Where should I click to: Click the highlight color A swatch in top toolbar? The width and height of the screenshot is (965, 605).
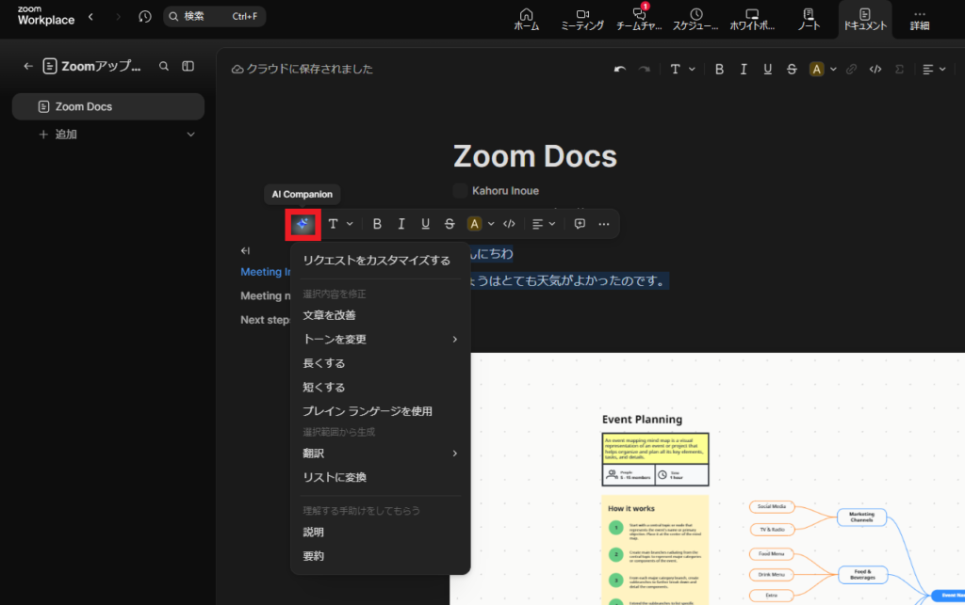coord(816,69)
